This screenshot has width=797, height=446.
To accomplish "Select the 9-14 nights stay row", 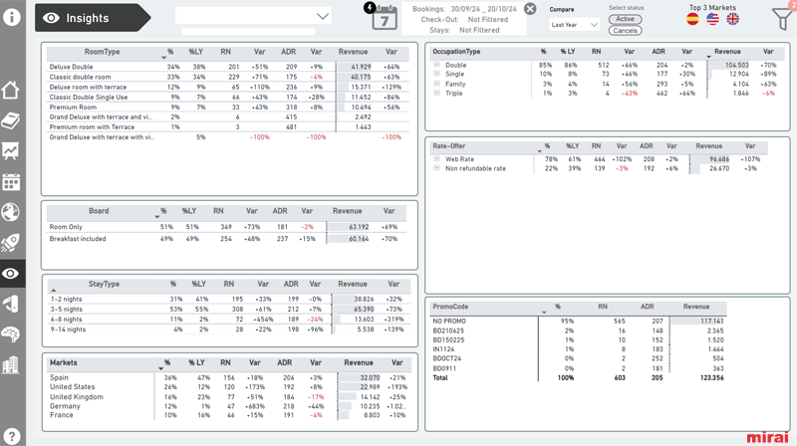I will tap(227, 330).
